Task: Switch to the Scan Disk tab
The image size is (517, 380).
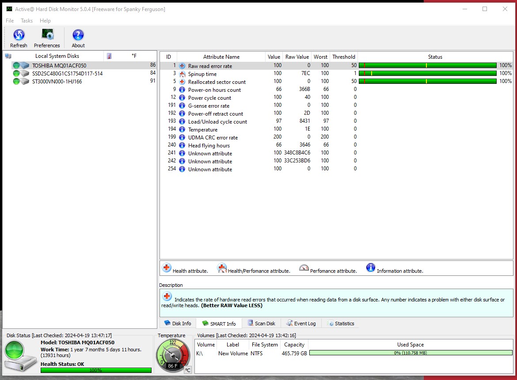Action: pyautogui.click(x=261, y=324)
